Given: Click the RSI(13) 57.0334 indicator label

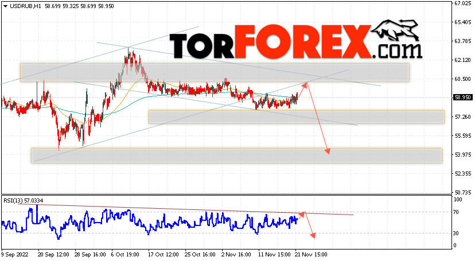Looking at the screenshot, I should point(24,200).
